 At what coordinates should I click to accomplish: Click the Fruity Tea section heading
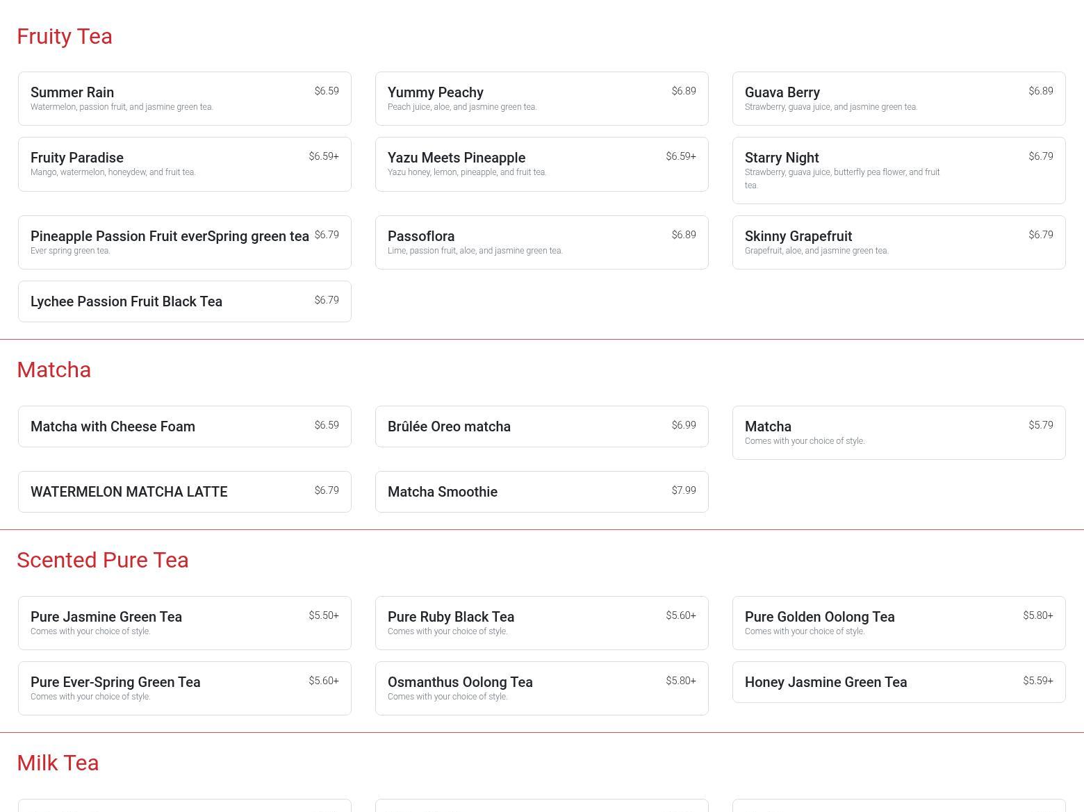[x=65, y=36]
